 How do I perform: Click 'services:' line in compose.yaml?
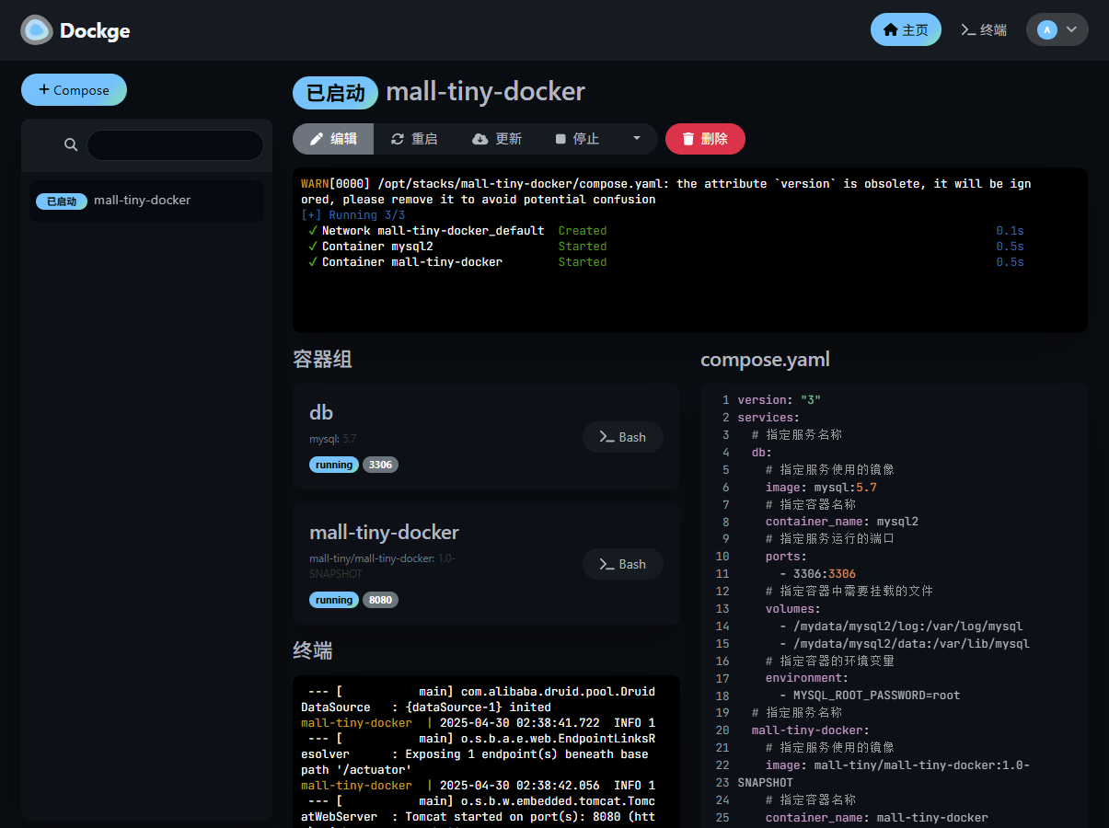[x=768, y=418]
